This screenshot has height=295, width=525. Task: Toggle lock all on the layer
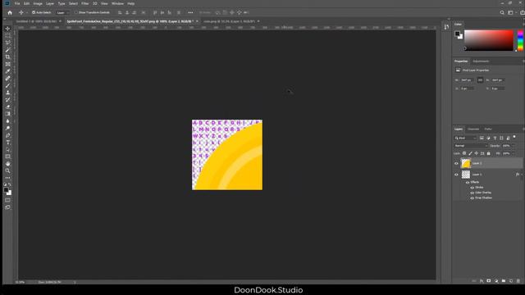[x=489, y=153]
